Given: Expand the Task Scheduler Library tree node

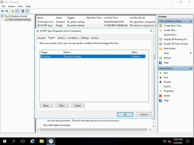Looking at the screenshot, I should pyautogui.click(x=2, y=20).
